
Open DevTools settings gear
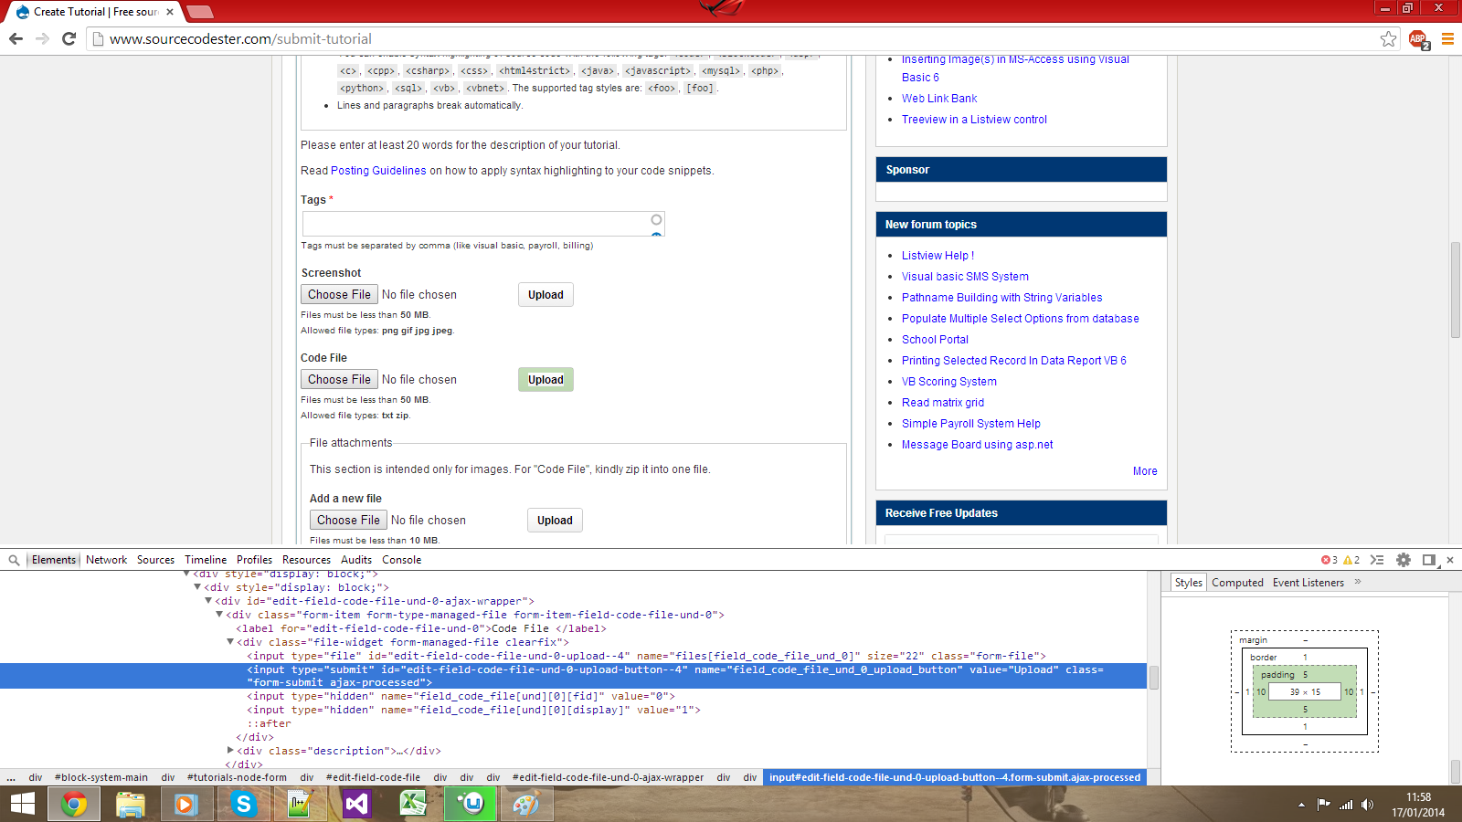[x=1404, y=560]
